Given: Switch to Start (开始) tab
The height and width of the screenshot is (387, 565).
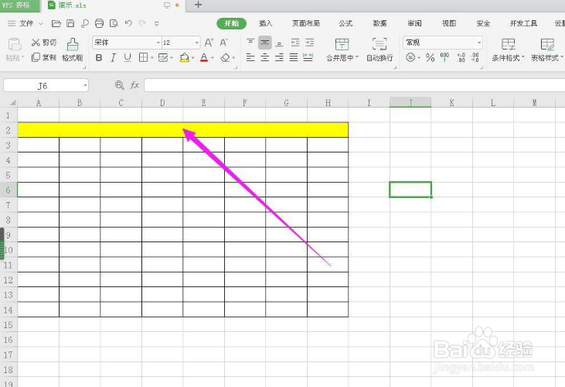Looking at the screenshot, I should click(231, 23).
